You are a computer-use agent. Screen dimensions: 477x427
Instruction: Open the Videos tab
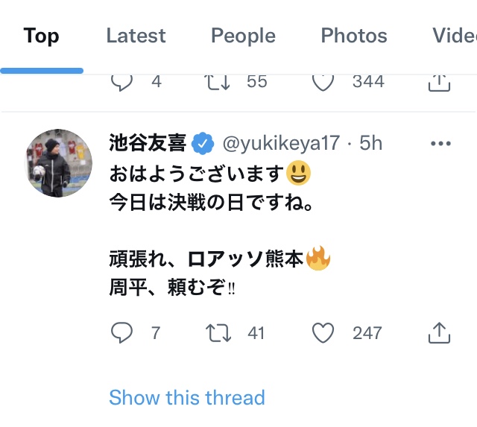455,36
